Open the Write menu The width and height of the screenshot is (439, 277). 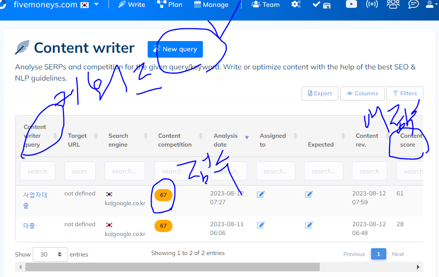[132, 4]
